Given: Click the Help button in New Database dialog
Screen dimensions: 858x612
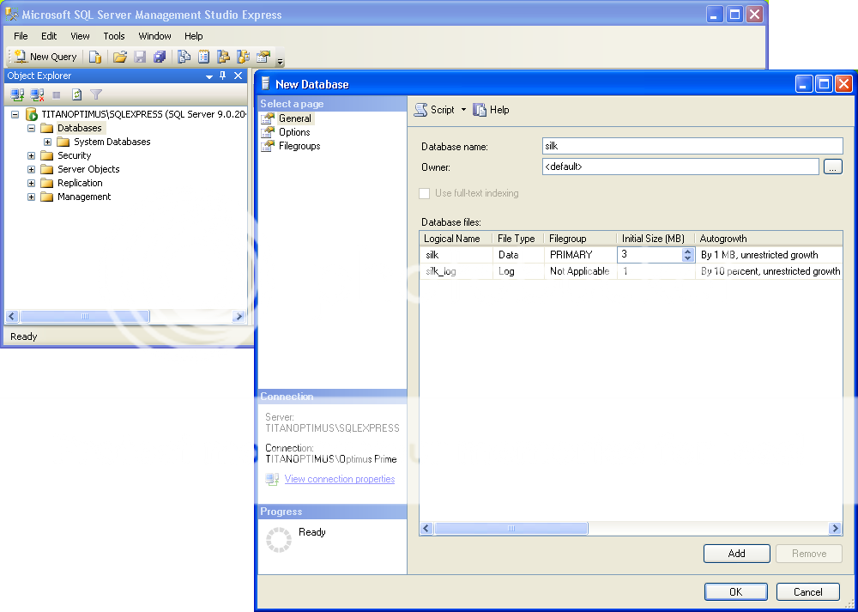Looking at the screenshot, I should [x=492, y=110].
